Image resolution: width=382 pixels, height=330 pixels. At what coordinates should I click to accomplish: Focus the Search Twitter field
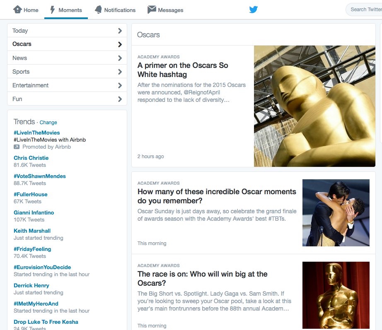coord(364,10)
